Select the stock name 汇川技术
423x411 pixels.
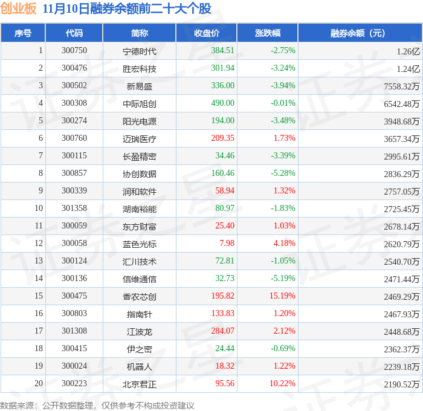(140, 262)
